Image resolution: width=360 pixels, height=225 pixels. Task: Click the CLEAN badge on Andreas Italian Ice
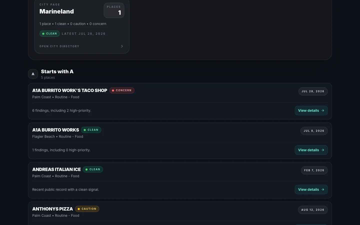coord(93,169)
